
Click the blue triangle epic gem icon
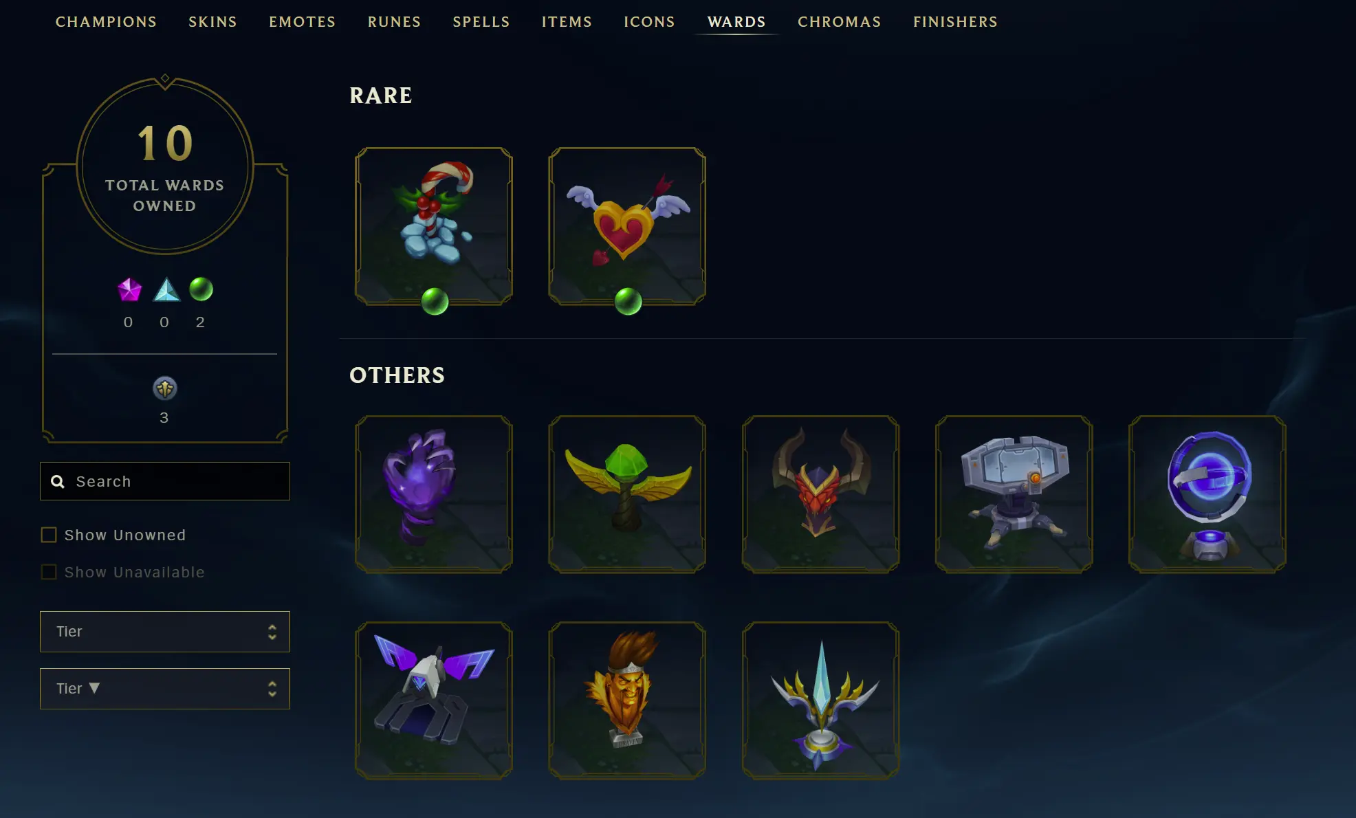coord(166,290)
